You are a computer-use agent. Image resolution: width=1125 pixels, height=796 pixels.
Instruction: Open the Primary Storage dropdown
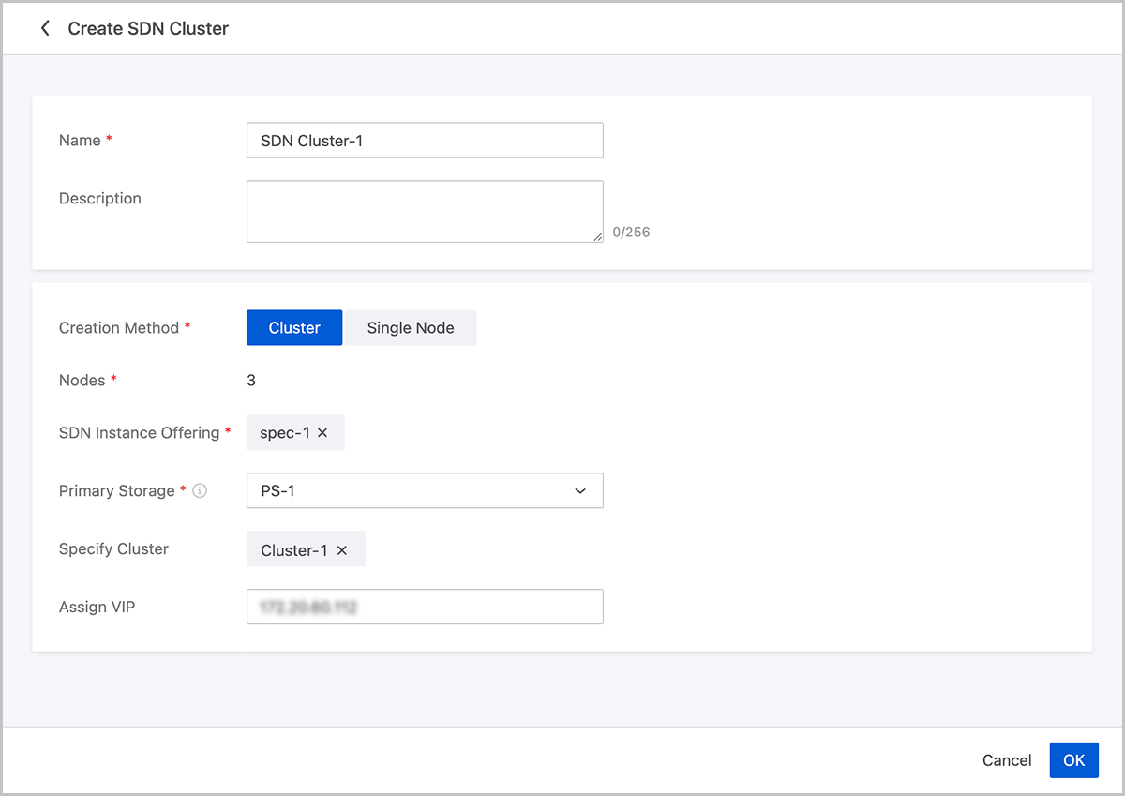point(424,490)
